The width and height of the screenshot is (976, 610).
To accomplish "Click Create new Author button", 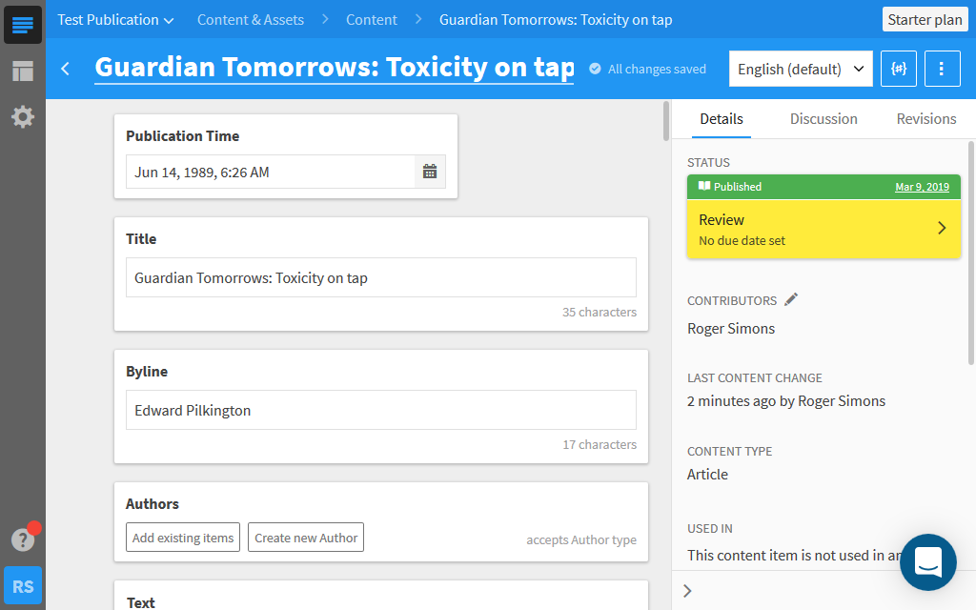I will (x=306, y=538).
